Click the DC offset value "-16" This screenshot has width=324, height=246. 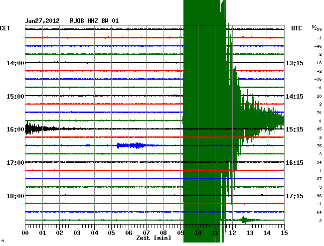pyautogui.click(x=318, y=63)
